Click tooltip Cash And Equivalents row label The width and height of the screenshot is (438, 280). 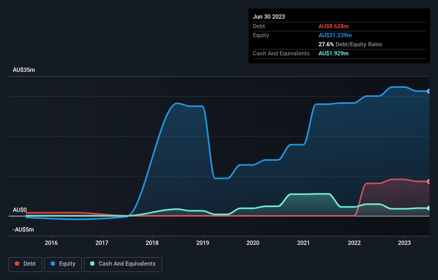click(281, 53)
